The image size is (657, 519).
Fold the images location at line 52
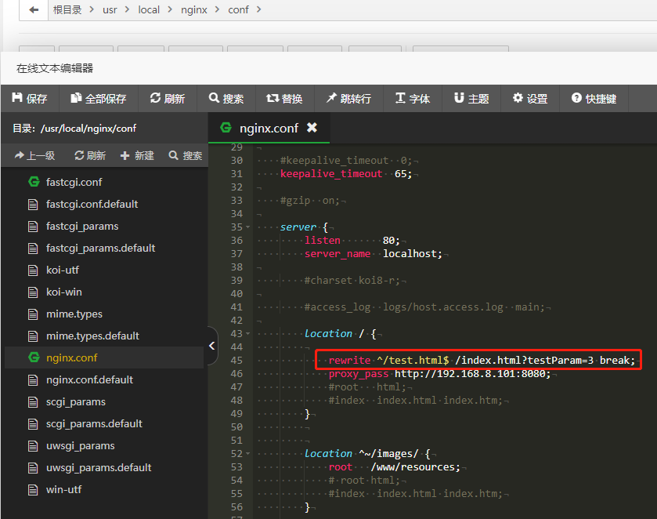[x=248, y=454]
